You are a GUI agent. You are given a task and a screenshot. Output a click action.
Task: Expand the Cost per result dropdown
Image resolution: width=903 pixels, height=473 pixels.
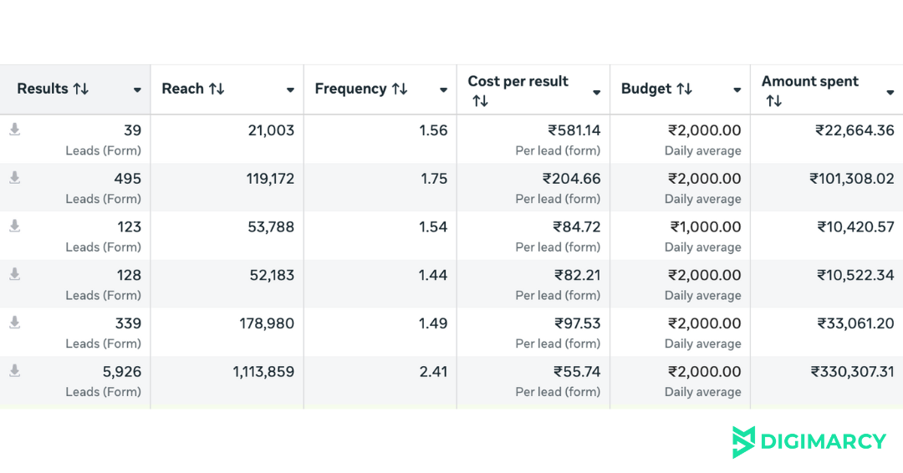(596, 92)
